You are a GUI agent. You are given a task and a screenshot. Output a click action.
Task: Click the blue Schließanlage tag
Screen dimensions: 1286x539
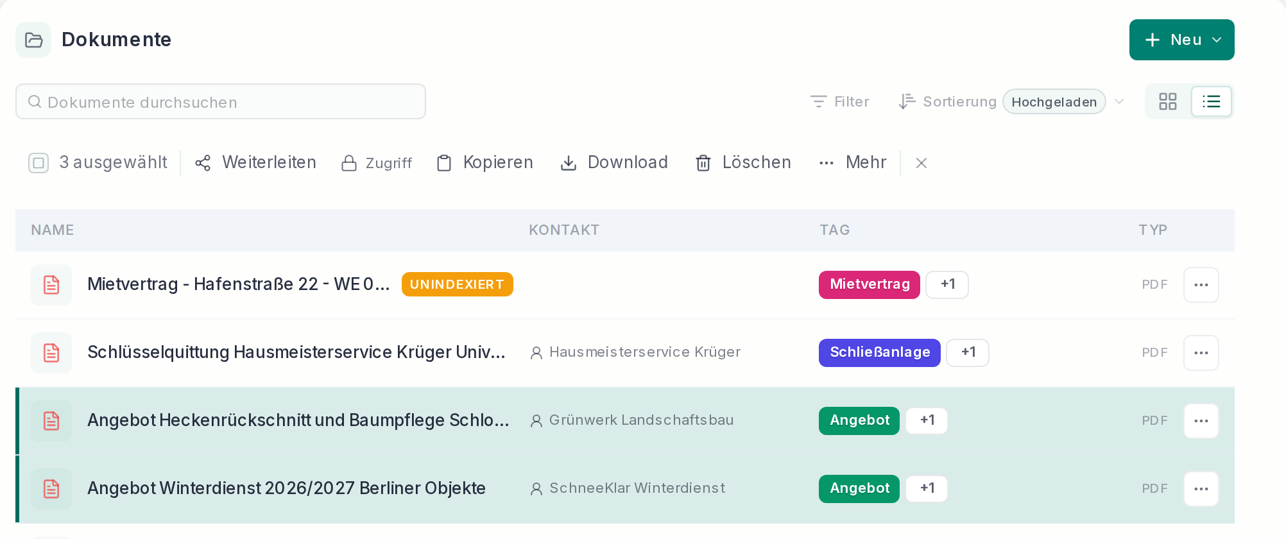click(x=880, y=352)
